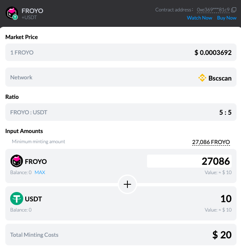
Task: Open the Bscscan network link
Action: pyautogui.click(x=220, y=78)
